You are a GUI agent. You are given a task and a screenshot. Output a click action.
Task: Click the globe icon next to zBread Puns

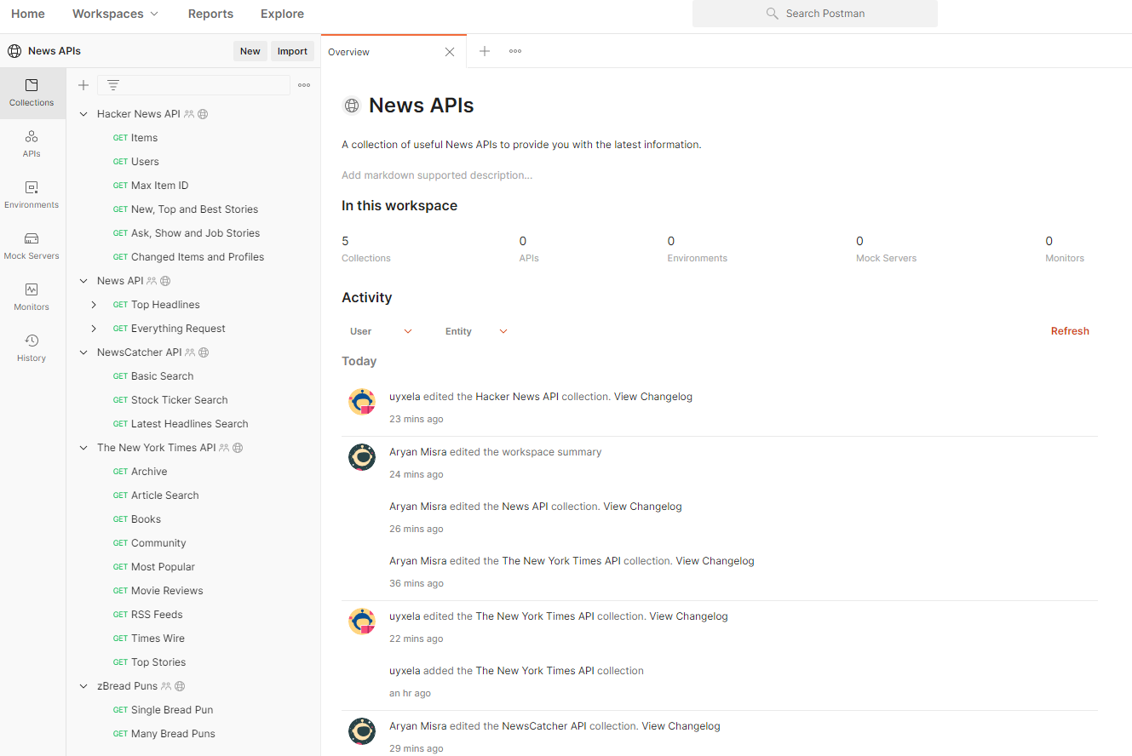pos(180,686)
